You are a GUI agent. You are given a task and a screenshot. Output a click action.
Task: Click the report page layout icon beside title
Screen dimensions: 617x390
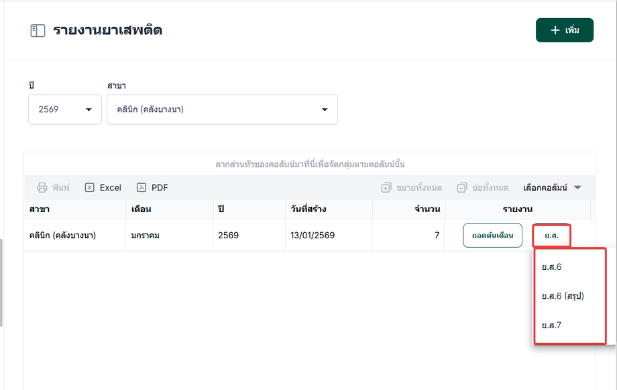38,31
